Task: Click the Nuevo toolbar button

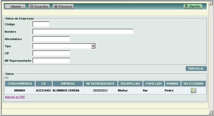Action: click(15, 6)
